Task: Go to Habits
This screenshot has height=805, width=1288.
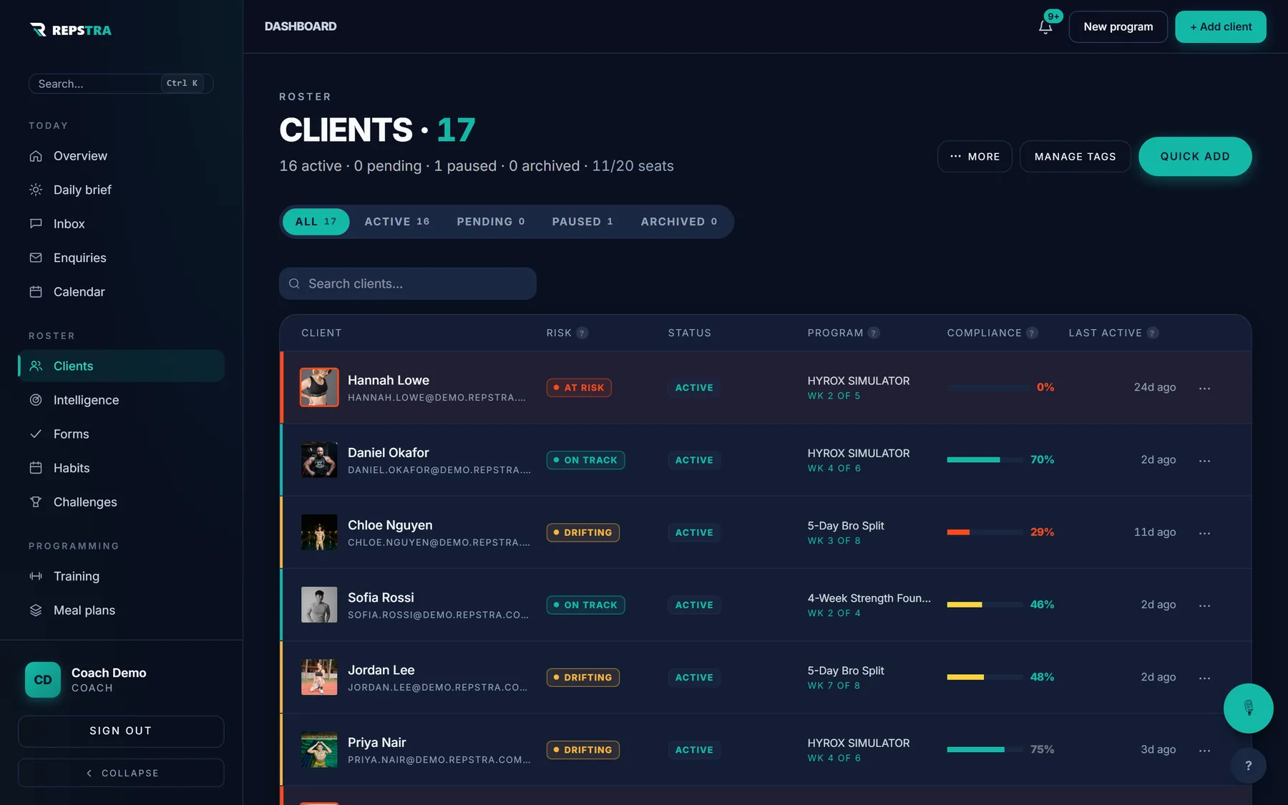Action: (x=121, y=468)
